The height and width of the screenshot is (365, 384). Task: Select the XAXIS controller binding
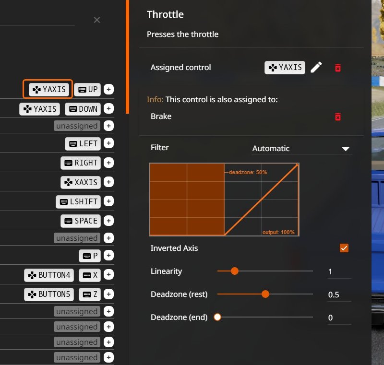click(x=81, y=182)
